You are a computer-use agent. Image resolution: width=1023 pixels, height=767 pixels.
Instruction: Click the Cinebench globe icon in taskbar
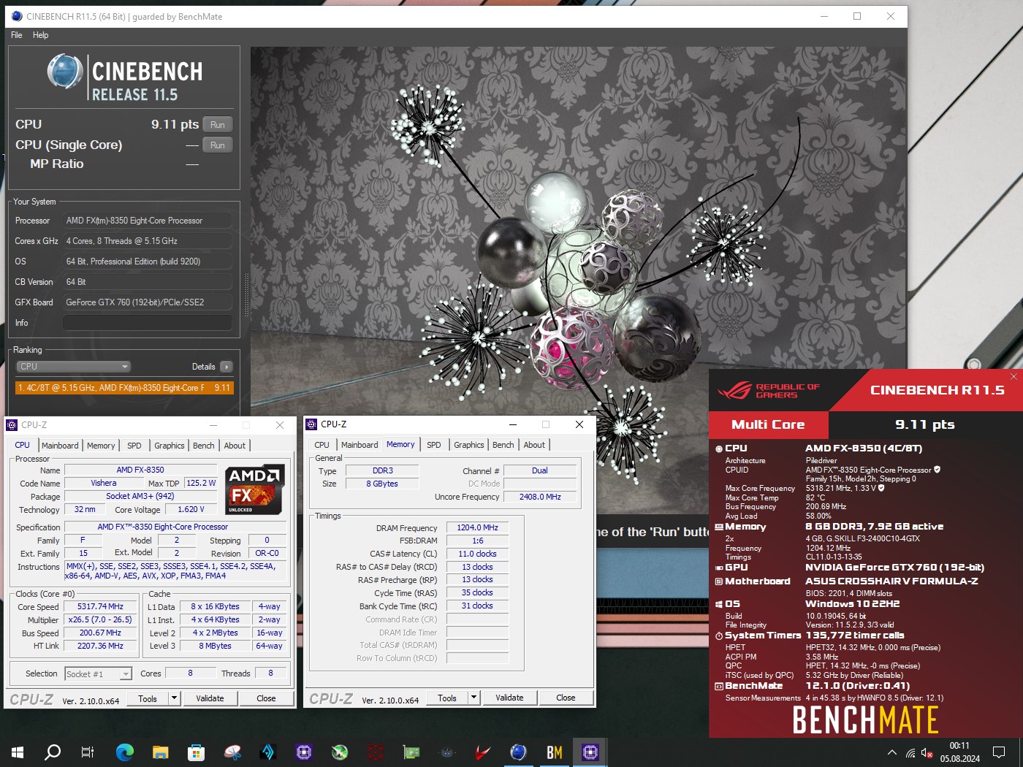(518, 752)
